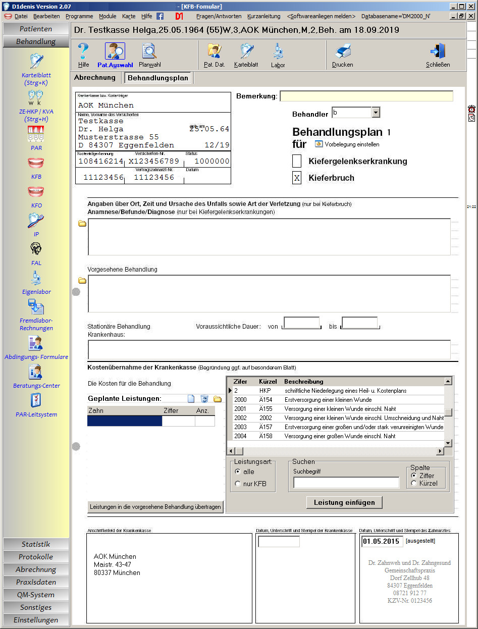478x629 pixels.
Task: Click trash icon in Geplante Leistungen
Action: point(204,399)
